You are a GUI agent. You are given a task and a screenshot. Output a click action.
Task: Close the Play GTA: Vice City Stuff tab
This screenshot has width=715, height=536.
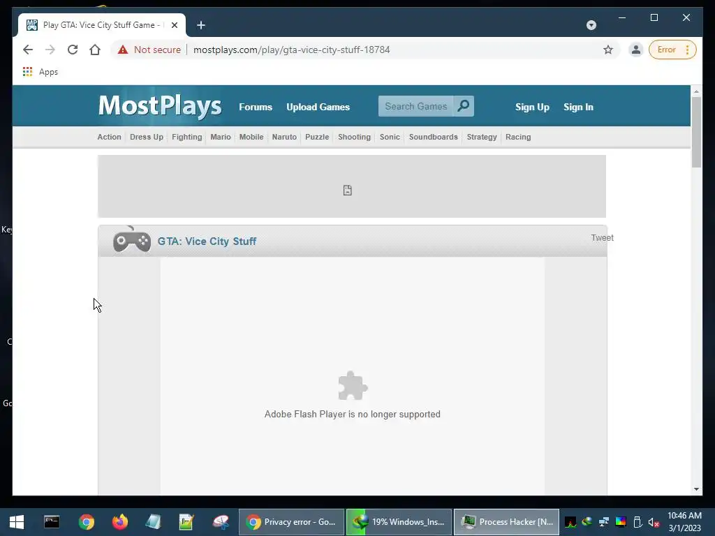pyautogui.click(x=174, y=25)
